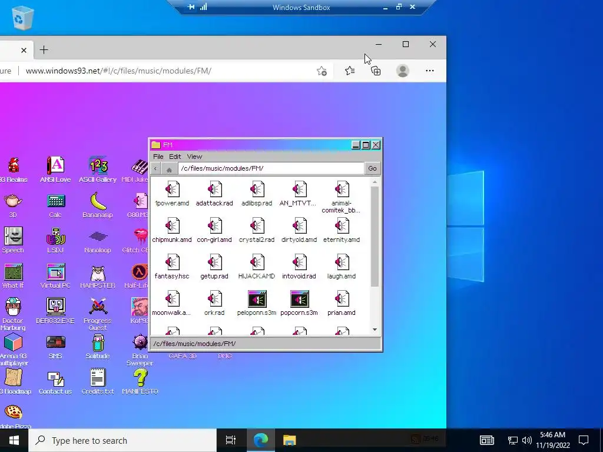
Task: Click the taskbar search box
Action: pyautogui.click(x=122, y=440)
